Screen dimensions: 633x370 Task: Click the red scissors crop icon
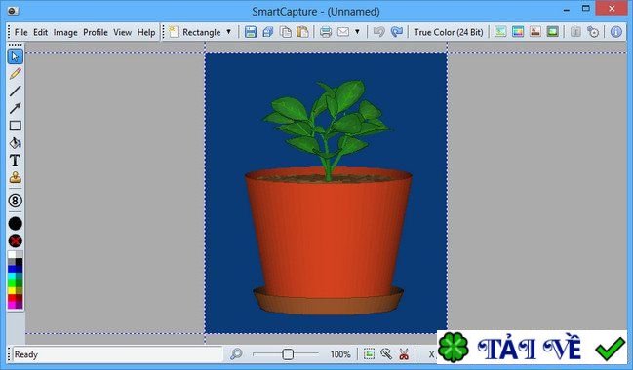[x=403, y=354]
